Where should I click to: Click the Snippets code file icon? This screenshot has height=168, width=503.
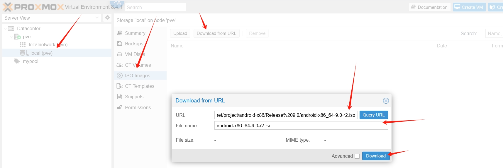click(x=120, y=97)
